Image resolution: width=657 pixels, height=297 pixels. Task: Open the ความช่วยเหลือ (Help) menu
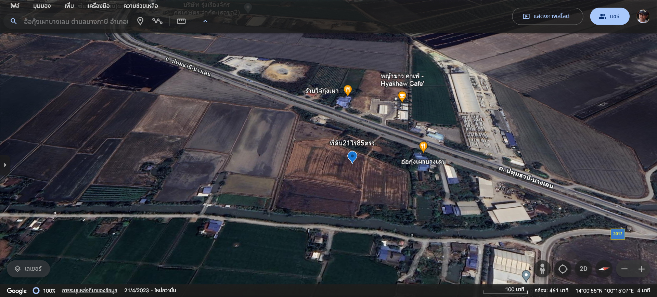point(141,6)
